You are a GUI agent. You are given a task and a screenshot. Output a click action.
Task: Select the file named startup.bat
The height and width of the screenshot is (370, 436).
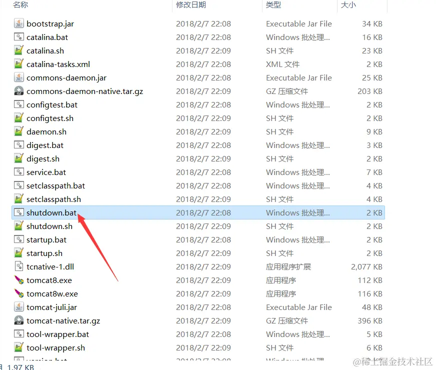(46, 240)
